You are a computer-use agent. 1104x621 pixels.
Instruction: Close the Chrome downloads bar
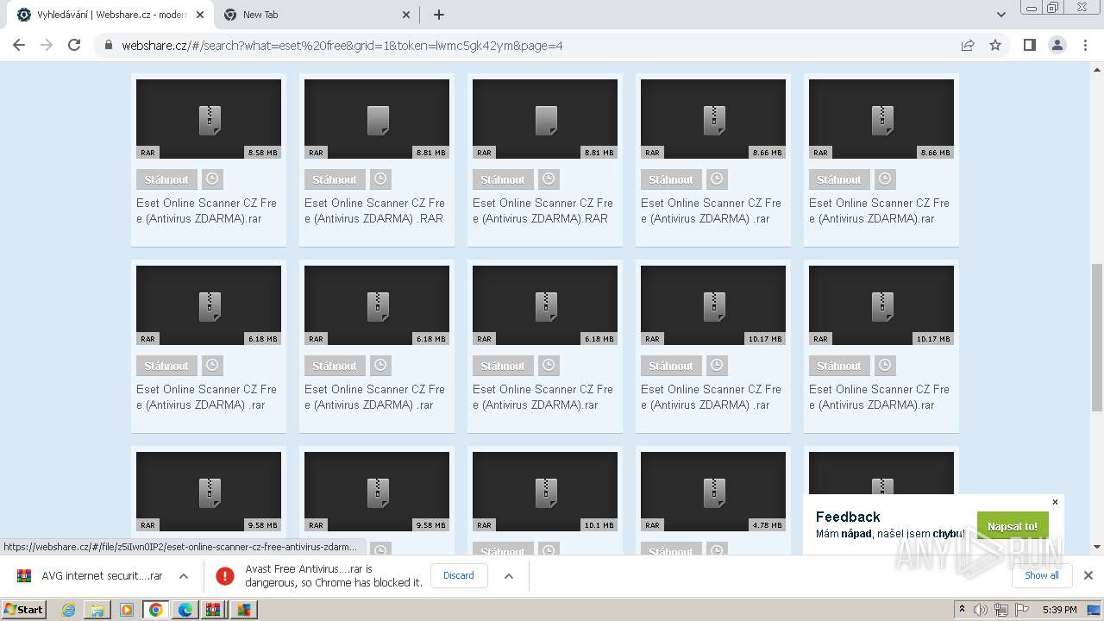(1088, 575)
